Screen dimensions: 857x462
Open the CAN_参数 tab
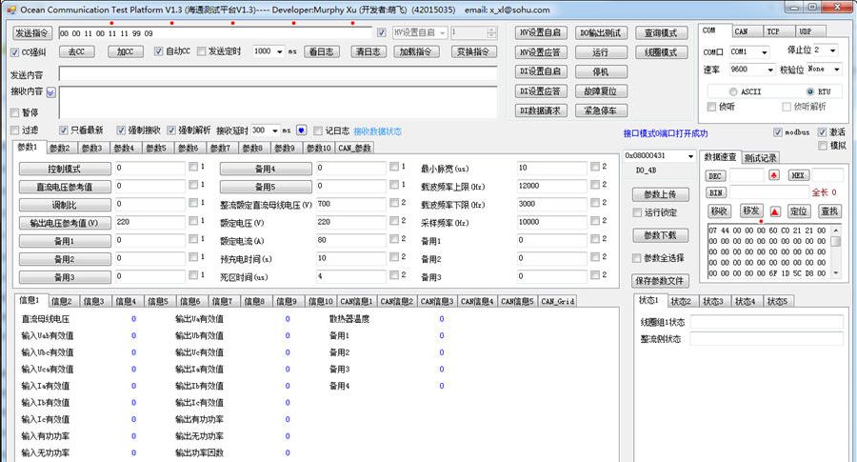click(x=355, y=149)
